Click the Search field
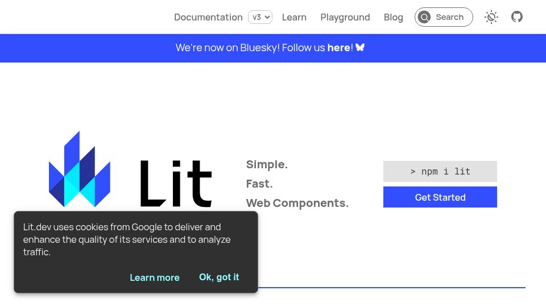Screen dimensions: 546x307 (444, 17)
